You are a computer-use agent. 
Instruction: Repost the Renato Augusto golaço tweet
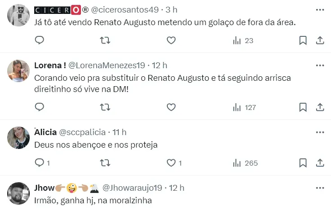point(105,40)
